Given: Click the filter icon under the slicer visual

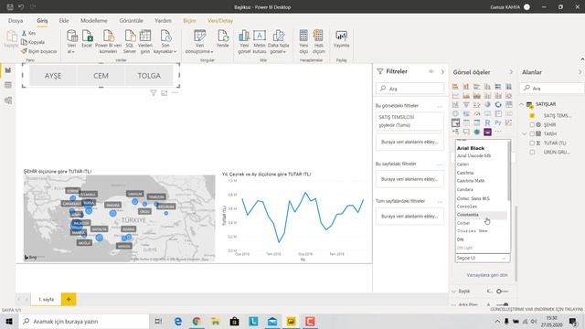Looking at the screenshot, I should [154, 93].
